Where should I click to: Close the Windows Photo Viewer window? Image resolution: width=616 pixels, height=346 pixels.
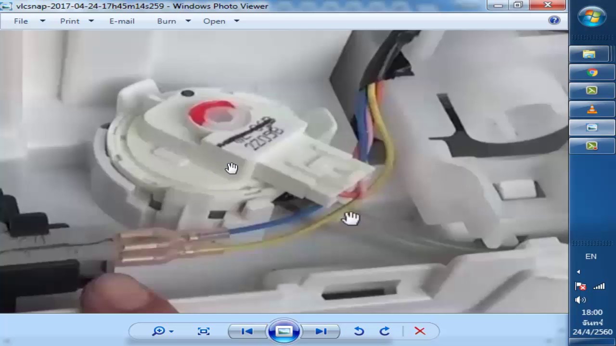[x=548, y=5]
